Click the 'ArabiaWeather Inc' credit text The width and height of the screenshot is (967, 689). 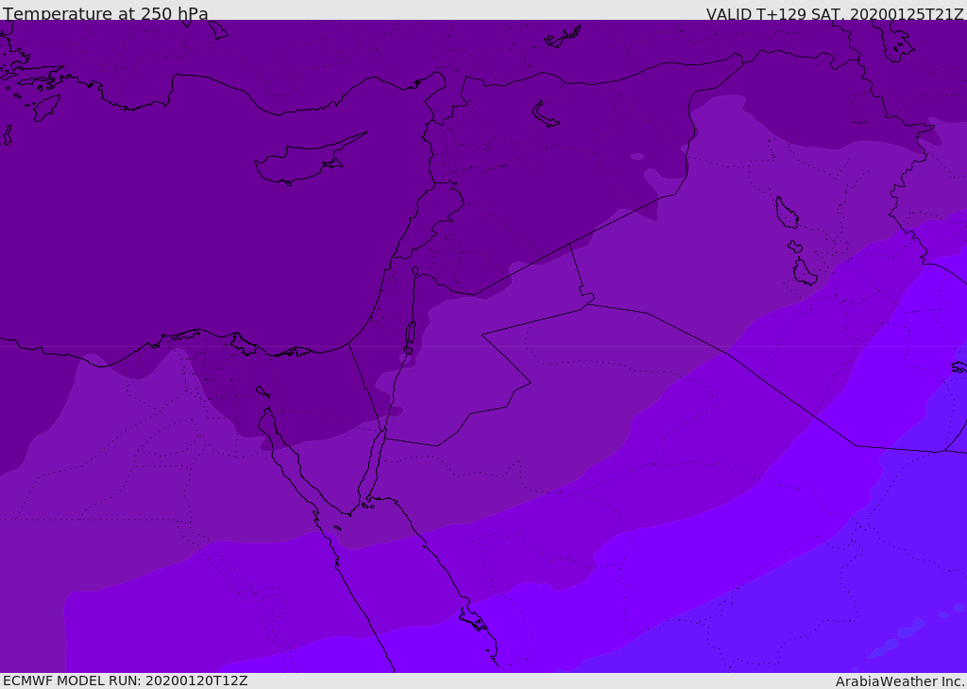[899, 681]
